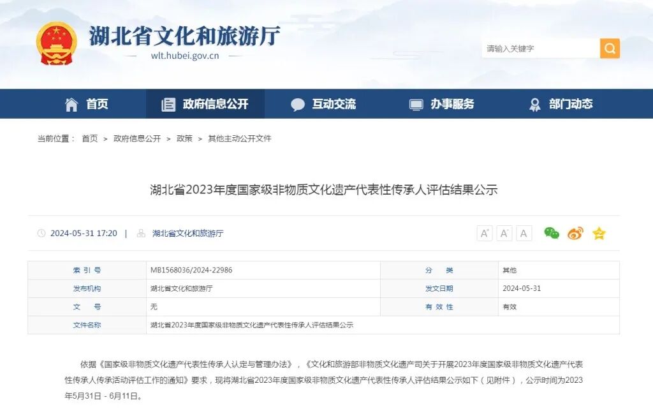Viewport: 653px width, 409px height.
Task: Click the 有效性 label cell
Action: point(439,306)
